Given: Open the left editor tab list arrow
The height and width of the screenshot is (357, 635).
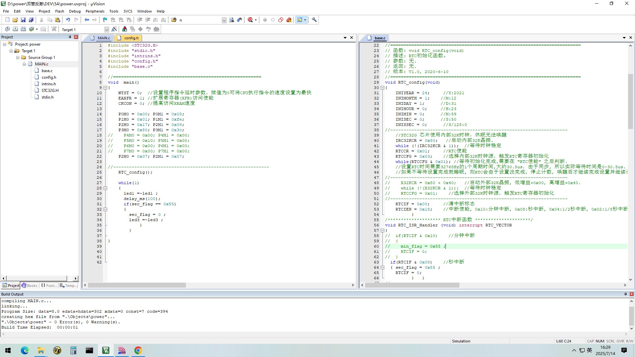Looking at the screenshot, I should click(345, 38).
